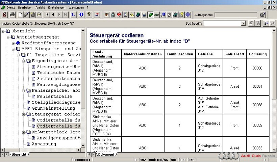
Task: Click the question mark help icon
Action: [89, 15]
